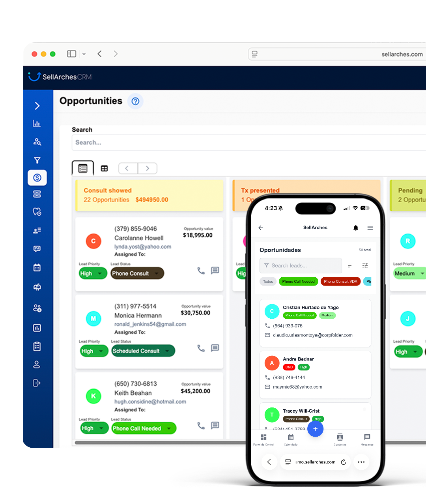The width and height of the screenshot is (426, 497).
Task: Call Keith Beahan with phone icon
Action: (x=201, y=426)
